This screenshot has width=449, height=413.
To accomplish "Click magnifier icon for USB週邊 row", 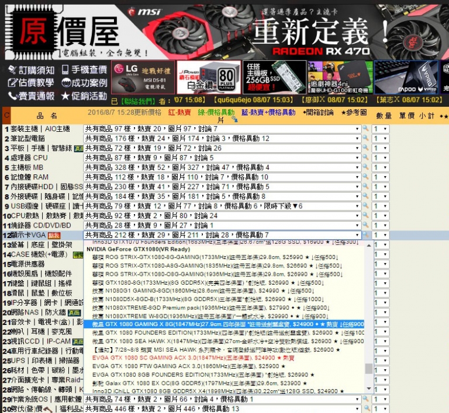I will pyautogui.click(x=365, y=206).
